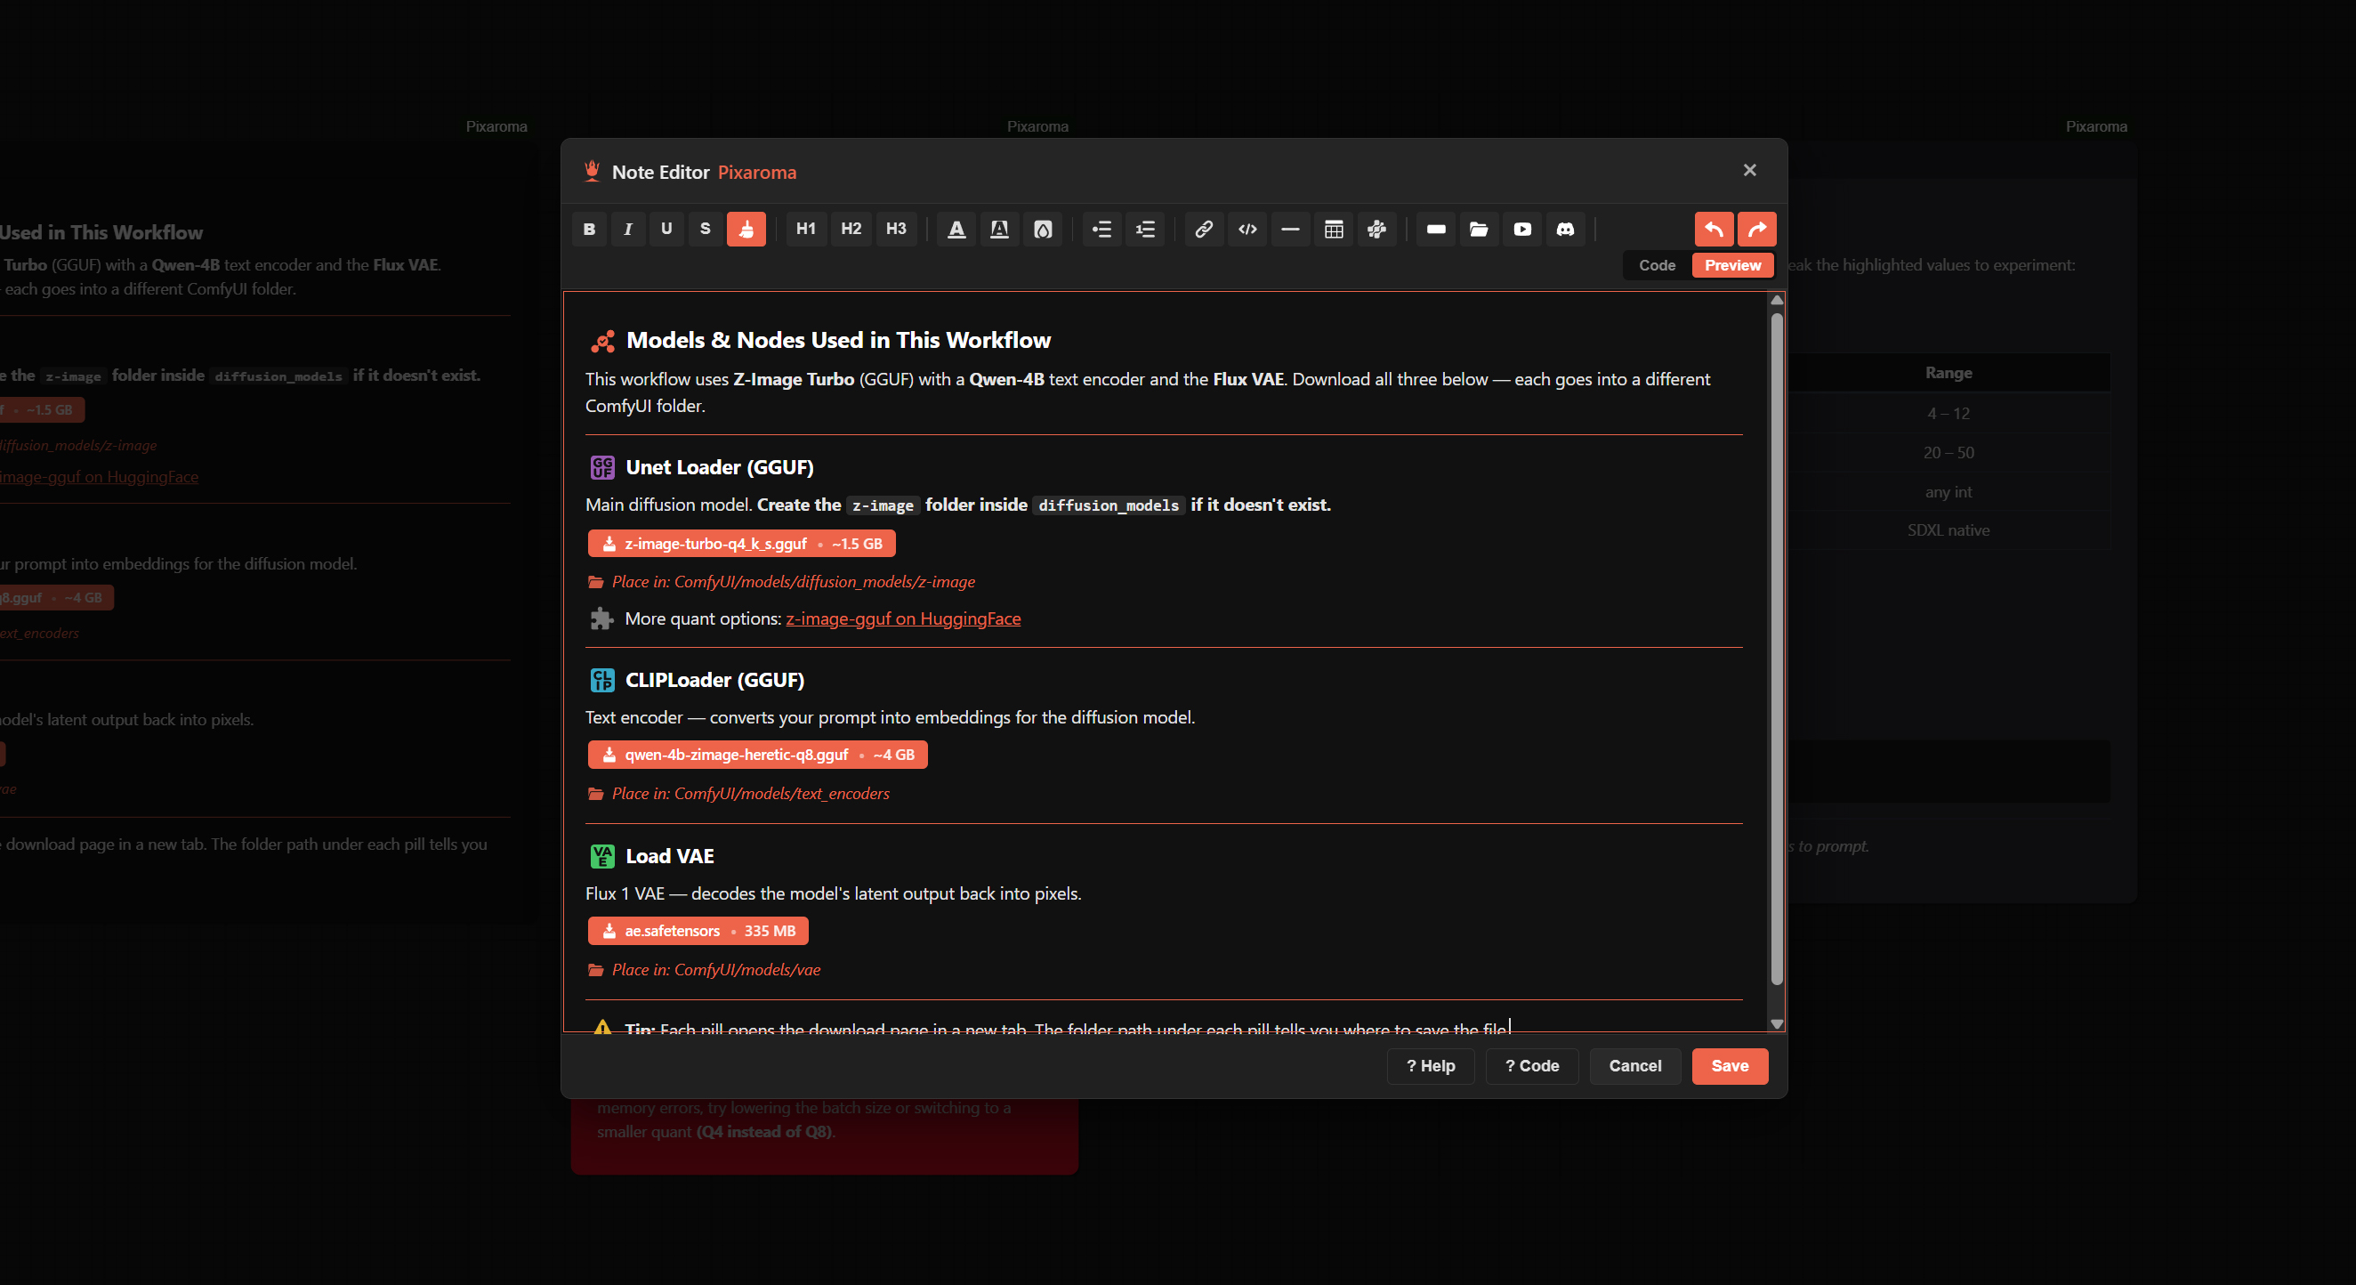Click the CLIPLoader CLIP node icon

coord(601,680)
